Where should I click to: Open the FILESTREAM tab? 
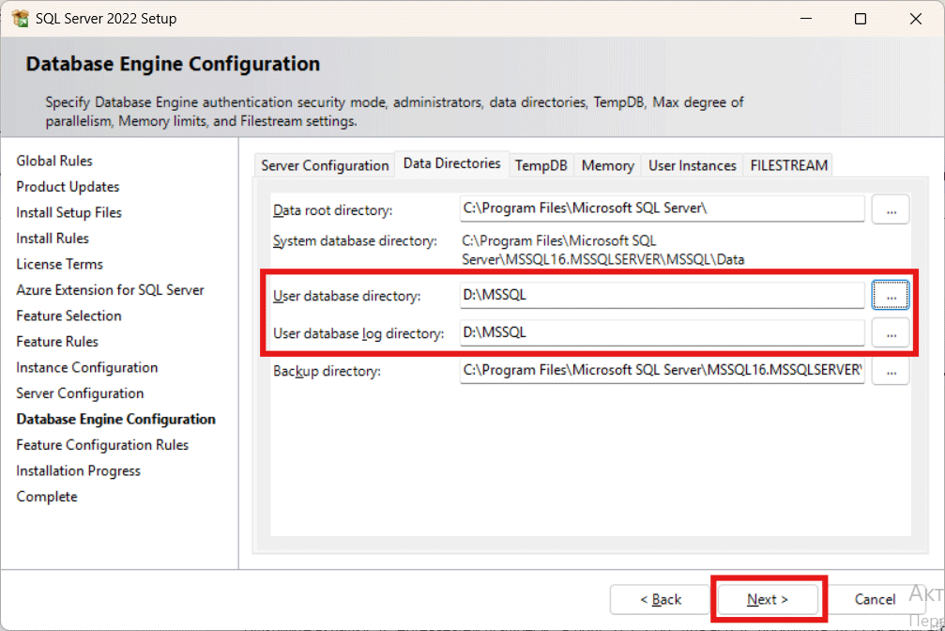click(x=788, y=165)
